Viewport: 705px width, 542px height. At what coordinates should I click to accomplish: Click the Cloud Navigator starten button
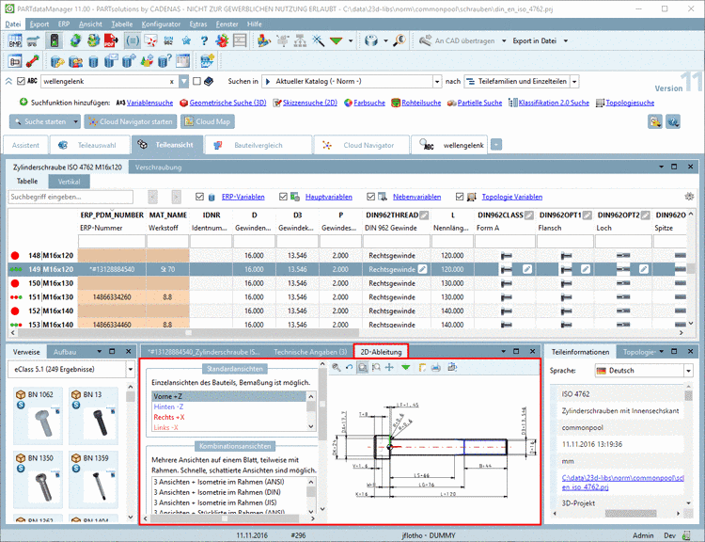(x=131, y=121)
